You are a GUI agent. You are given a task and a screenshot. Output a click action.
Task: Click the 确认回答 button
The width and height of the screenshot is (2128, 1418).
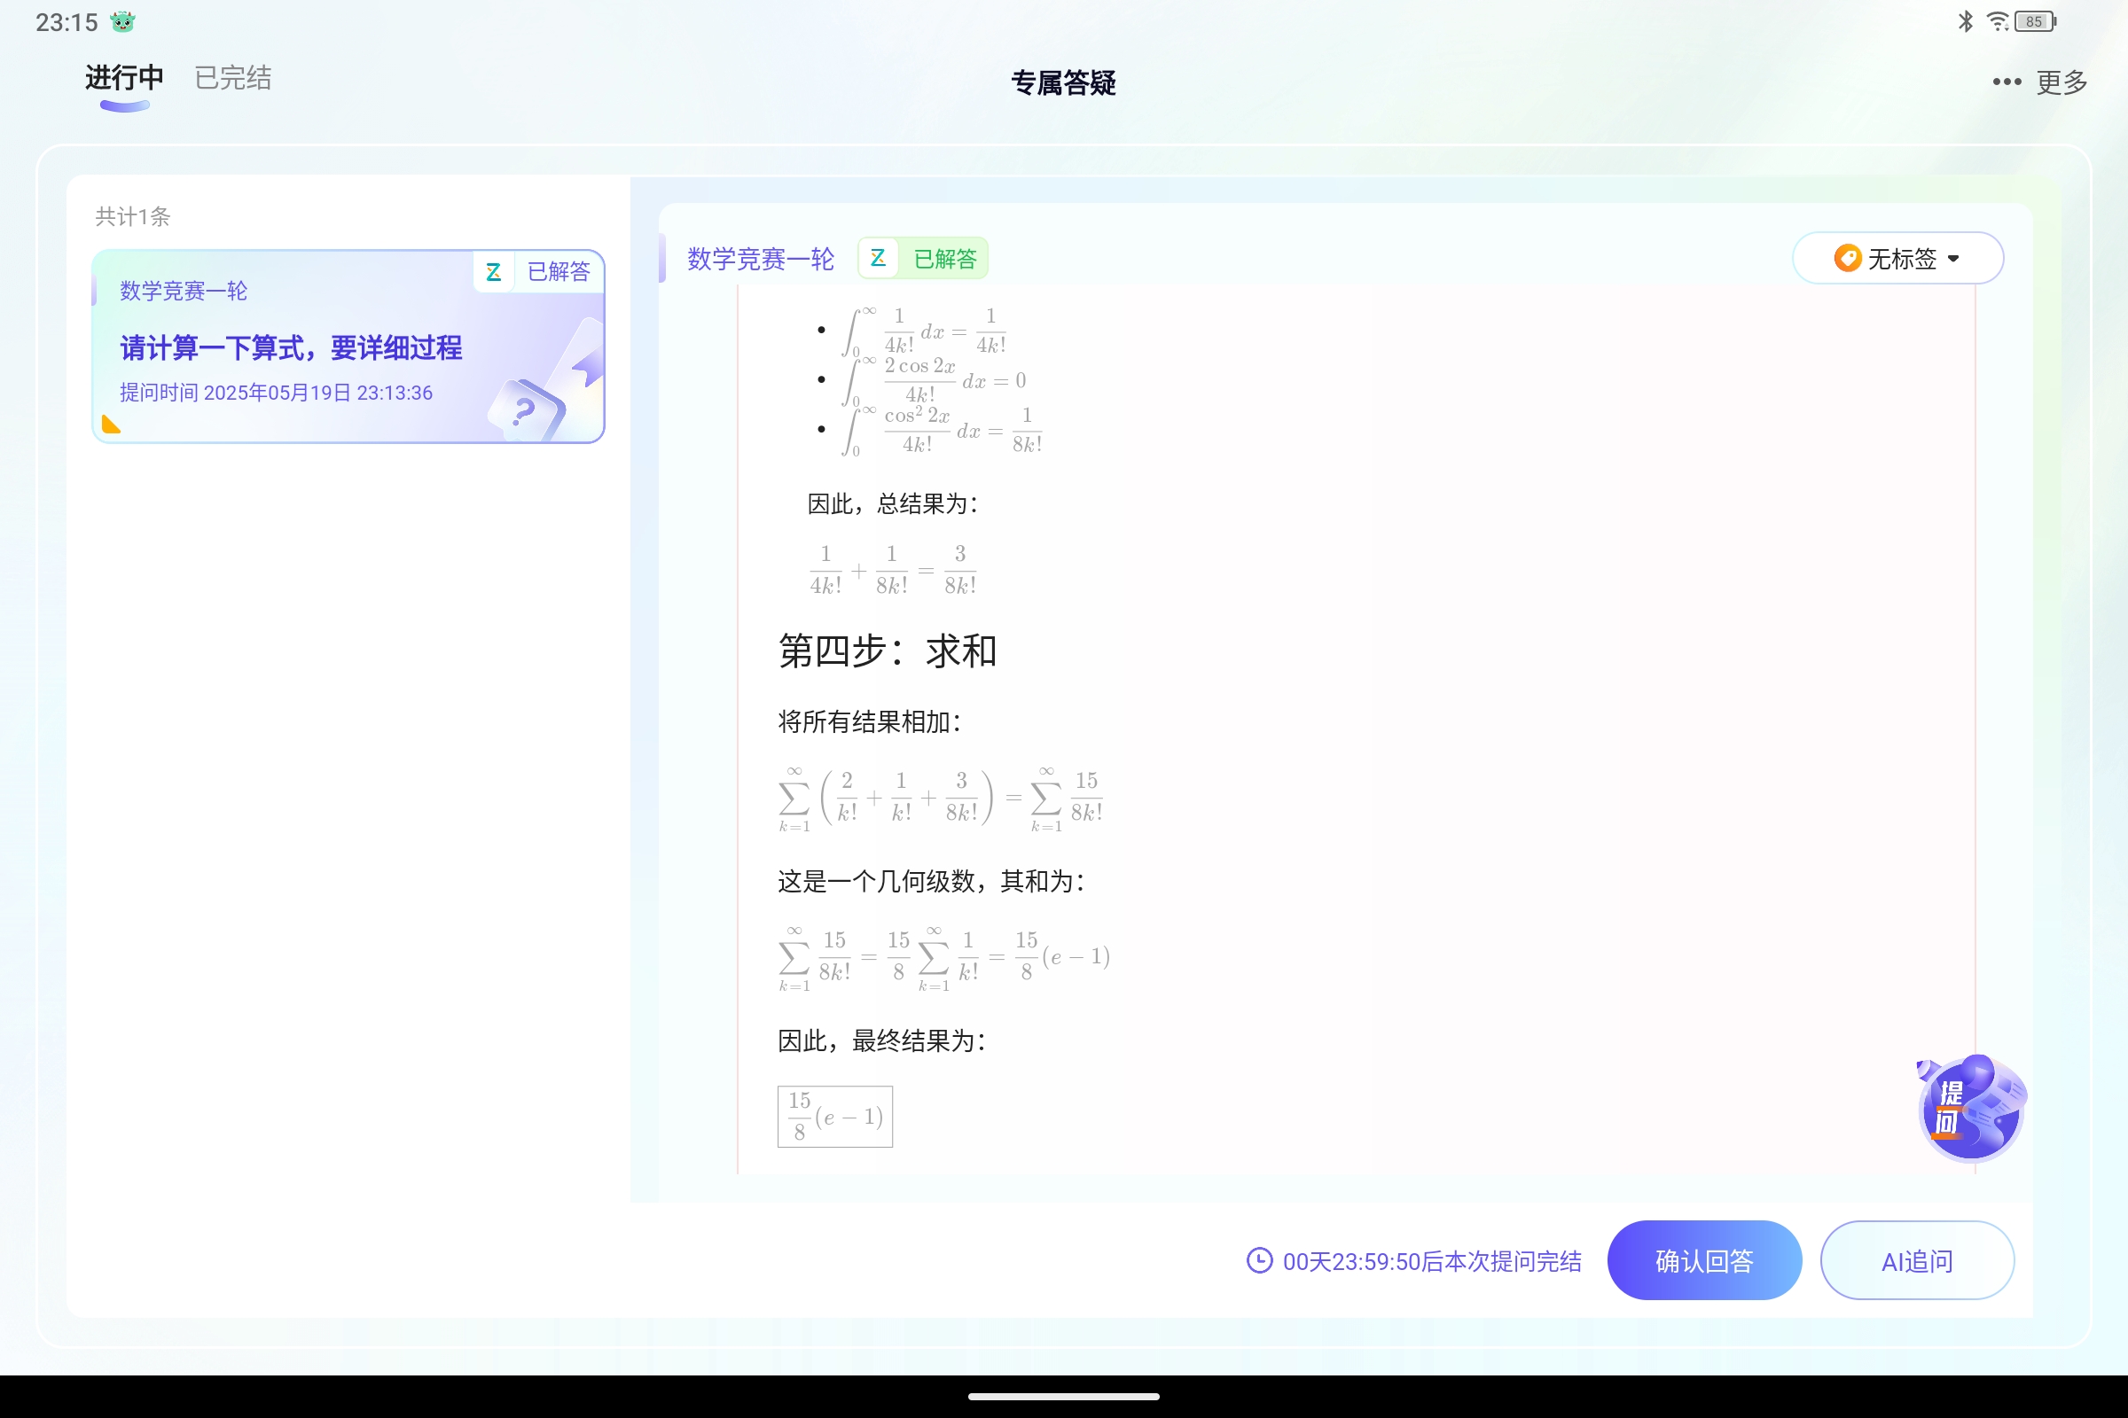[x=1703, y=1260]
